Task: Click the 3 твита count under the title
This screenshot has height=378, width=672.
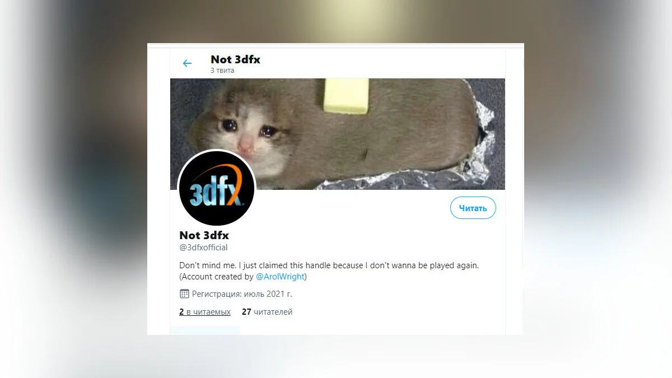Action: tap(222, 71)
